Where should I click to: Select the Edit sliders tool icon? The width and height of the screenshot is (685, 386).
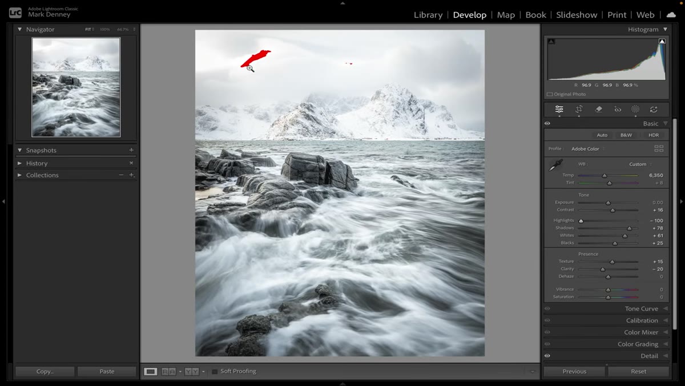(559, 109)
